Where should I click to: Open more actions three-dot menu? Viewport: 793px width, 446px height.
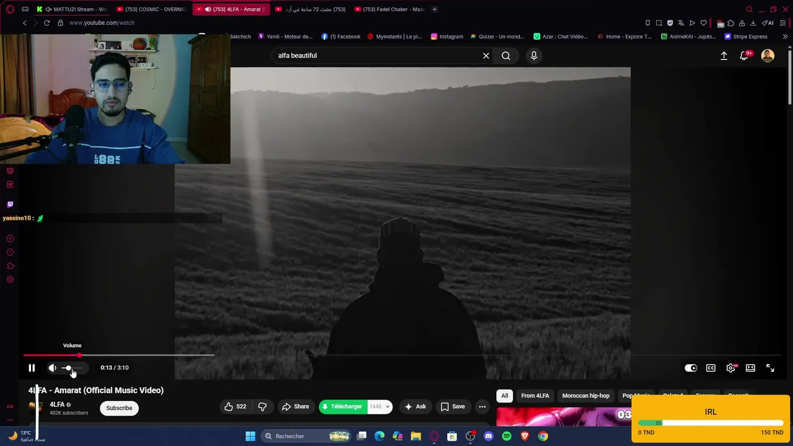[x=482, y=406]
